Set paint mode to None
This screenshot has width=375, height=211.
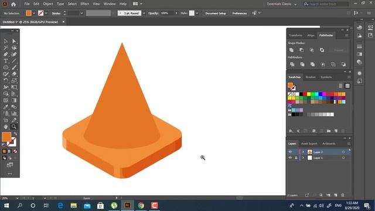coord(15,151)
